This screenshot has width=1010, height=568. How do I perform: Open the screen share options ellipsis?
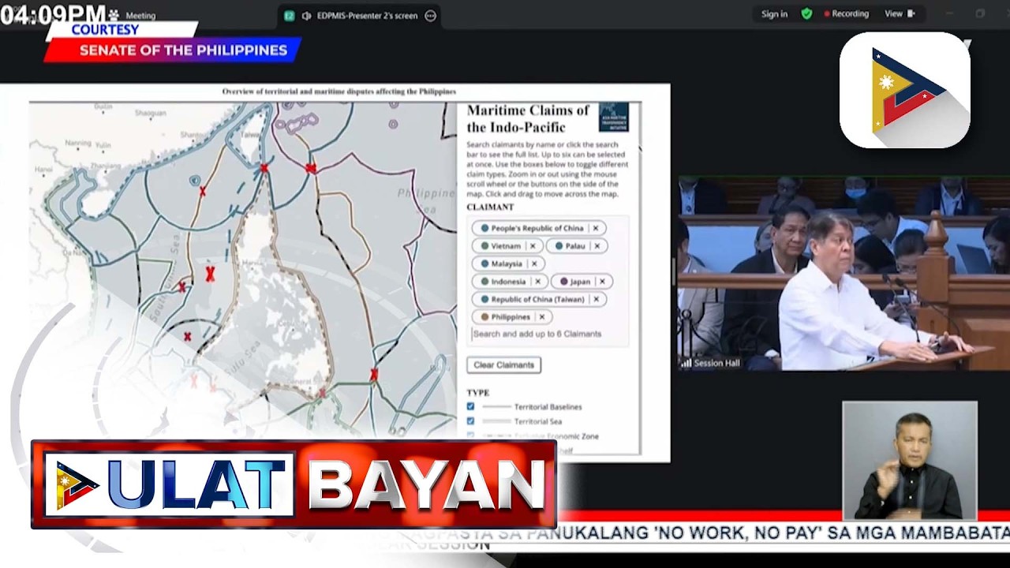(430, 15)
